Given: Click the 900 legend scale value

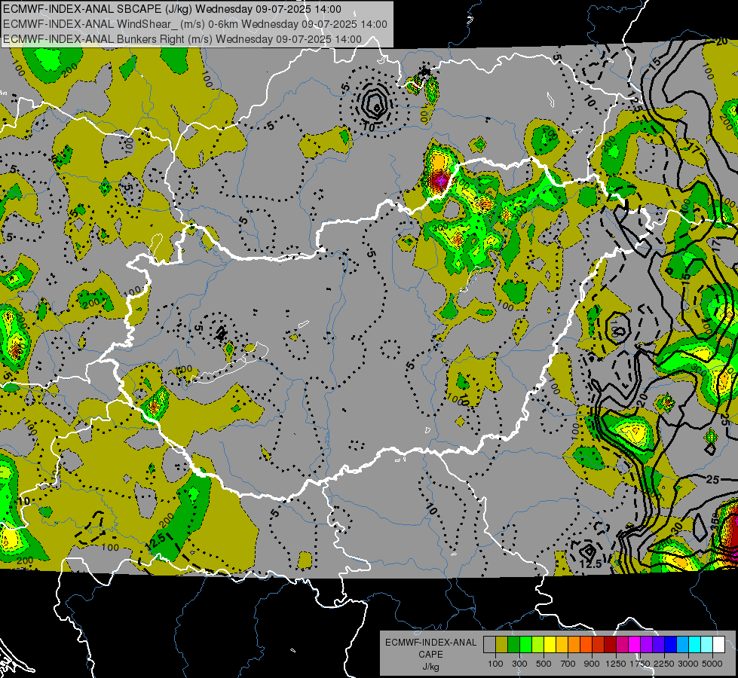Looking at the screenshot, I should click(x=592, y=664).
